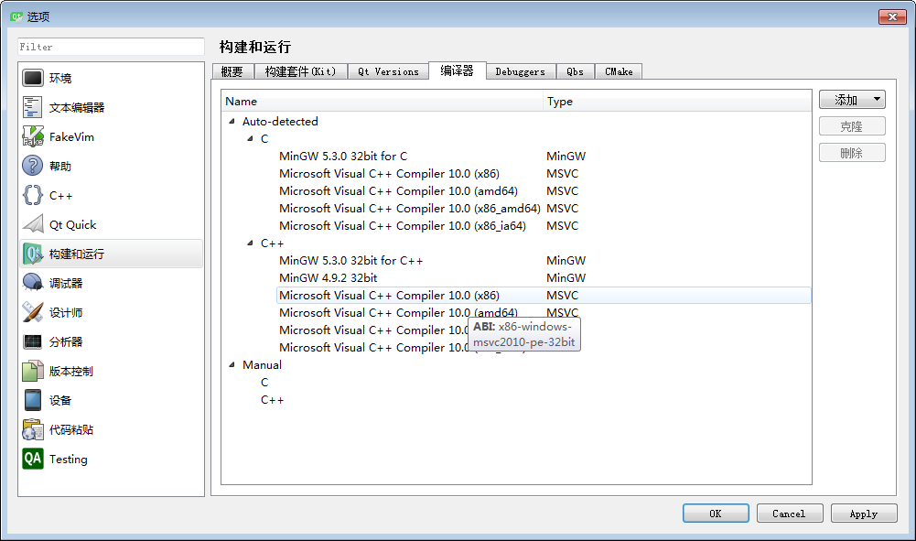
Task: Click the 调试器 debugger icon
Action: [33, 283]
